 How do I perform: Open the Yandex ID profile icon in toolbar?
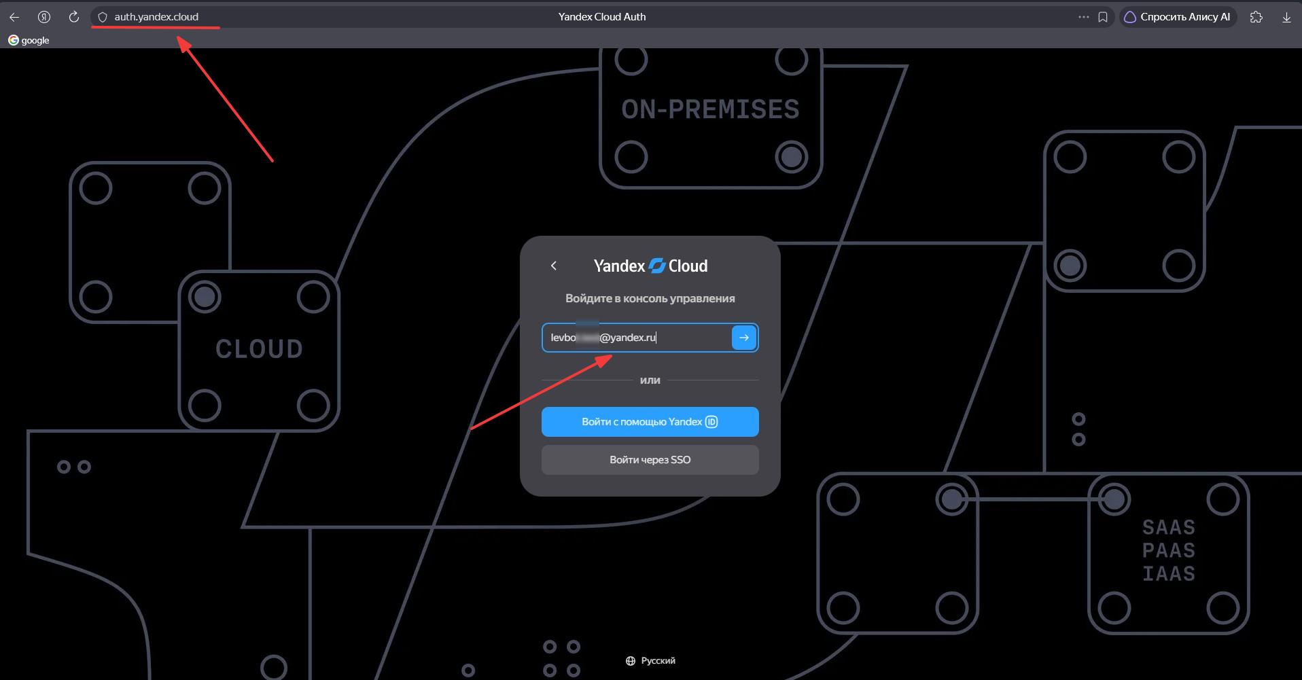[x=44, y=17]
